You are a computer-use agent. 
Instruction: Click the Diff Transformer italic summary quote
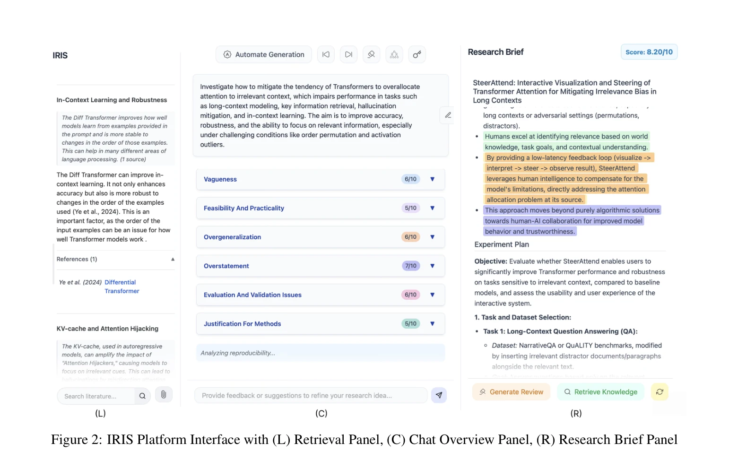115,139
